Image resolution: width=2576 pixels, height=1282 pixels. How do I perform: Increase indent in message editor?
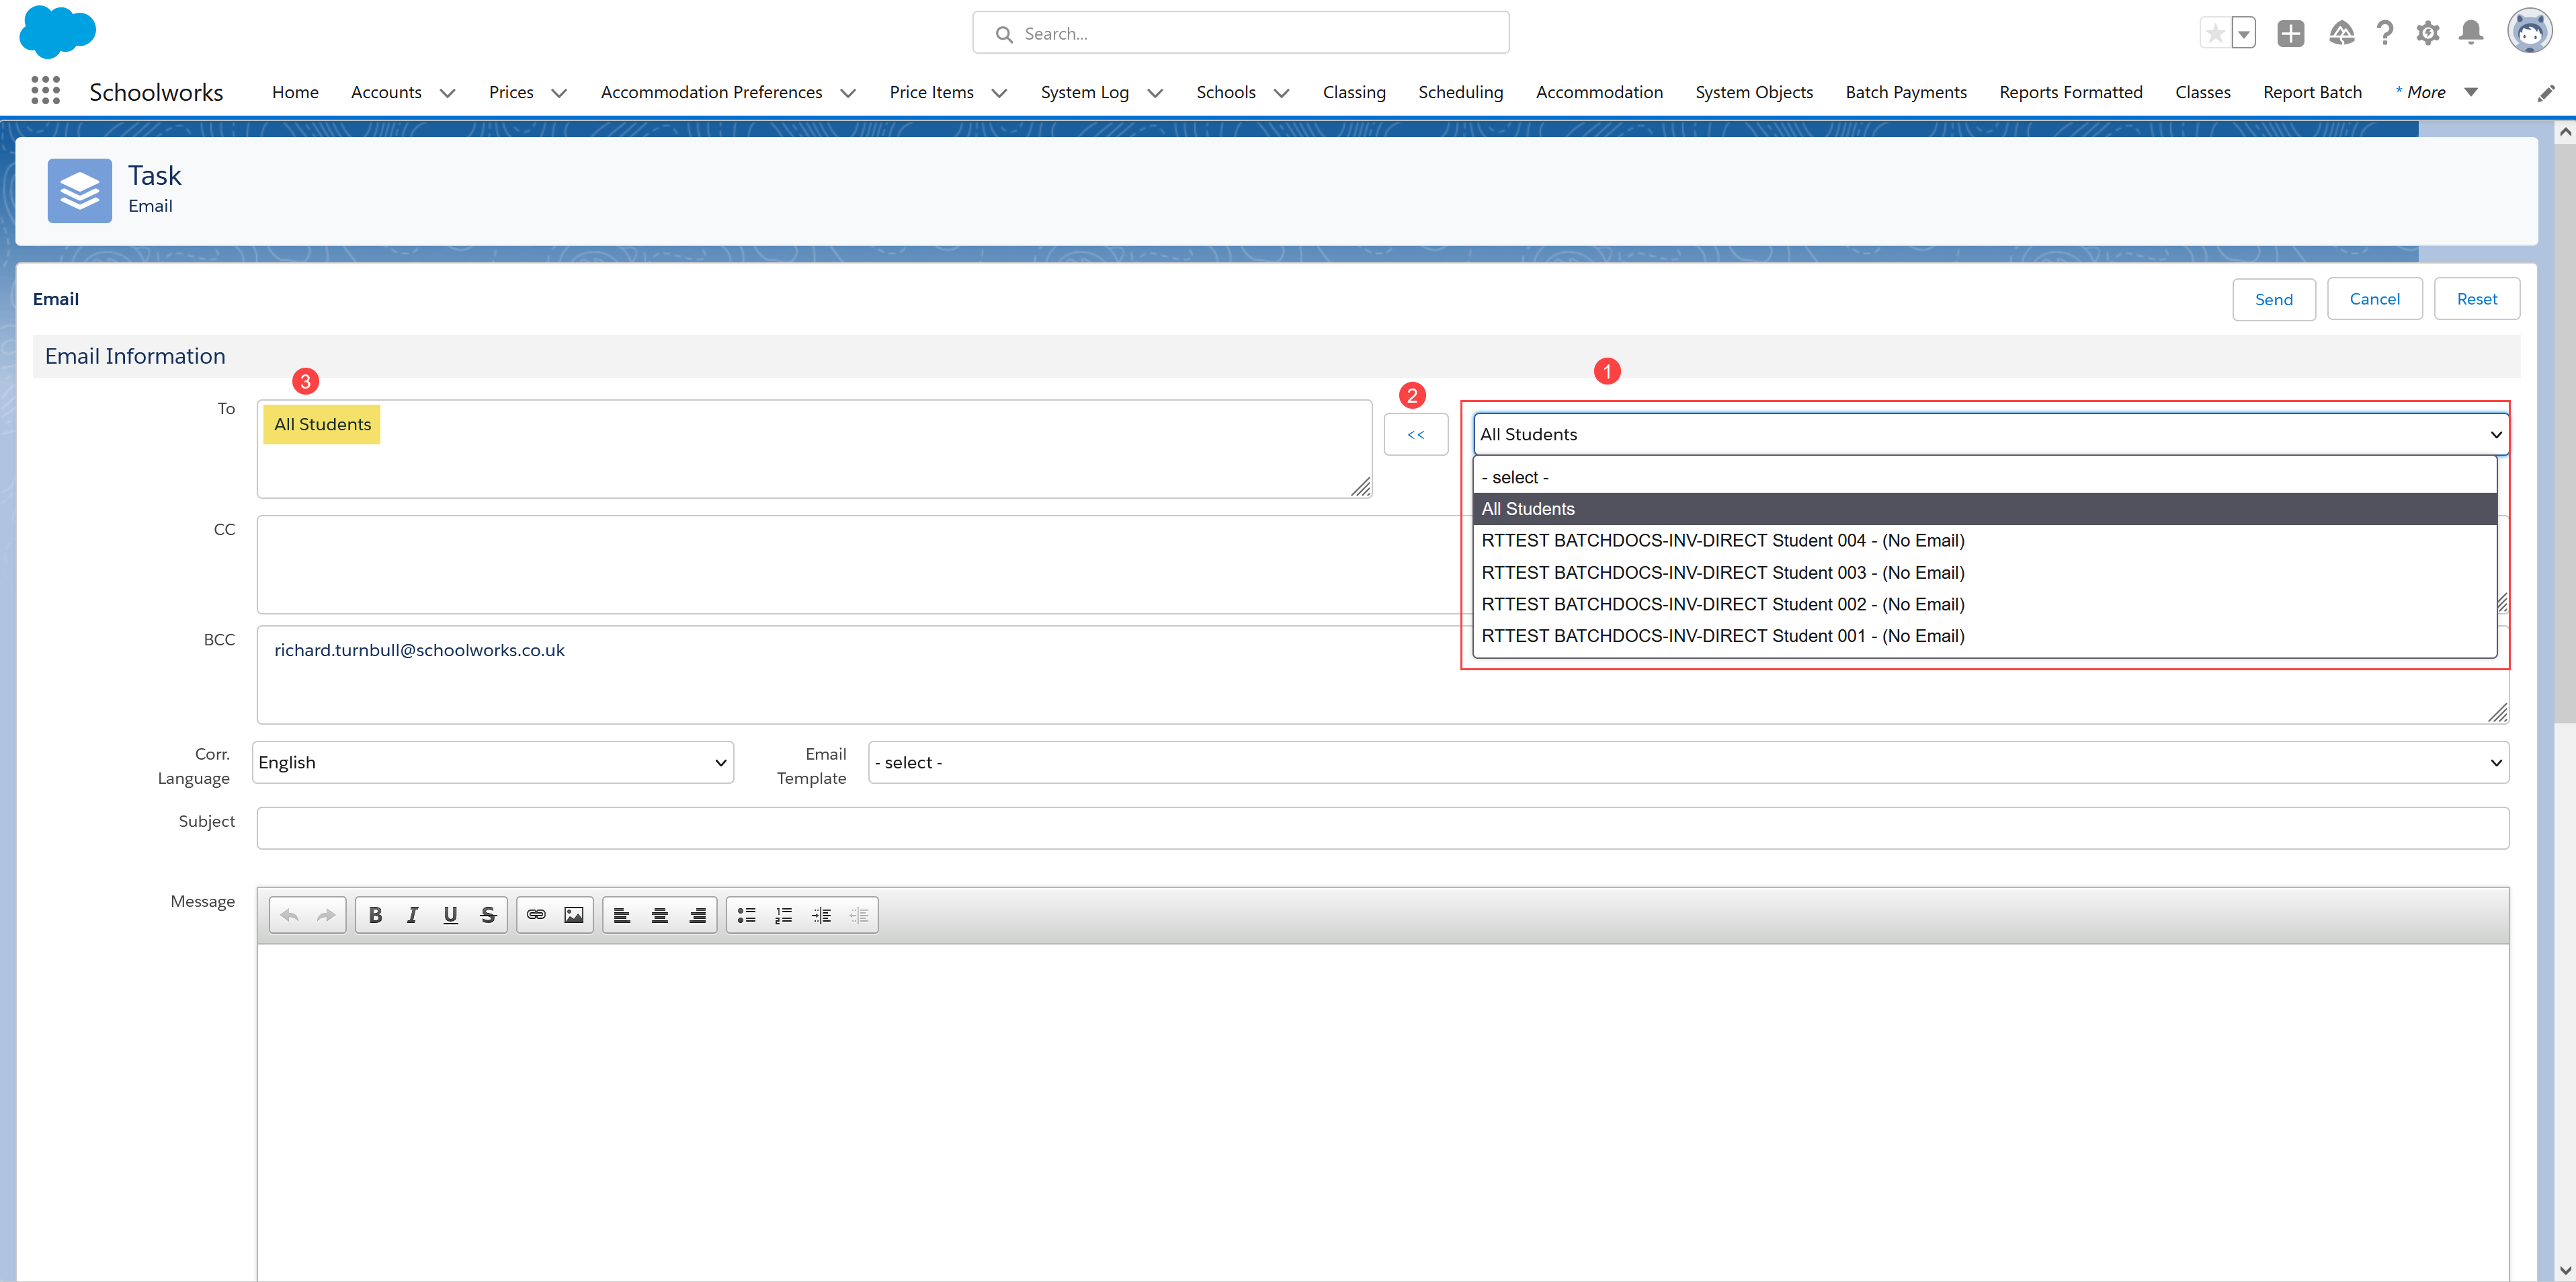[x=821, y=915]
